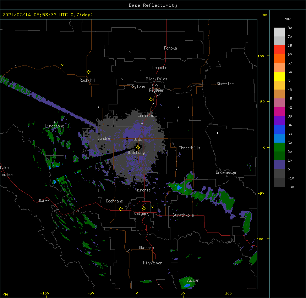Click the Okotoks label
Image resolution: width=306 pixels, height=298 pixels.
coord(146,248)
